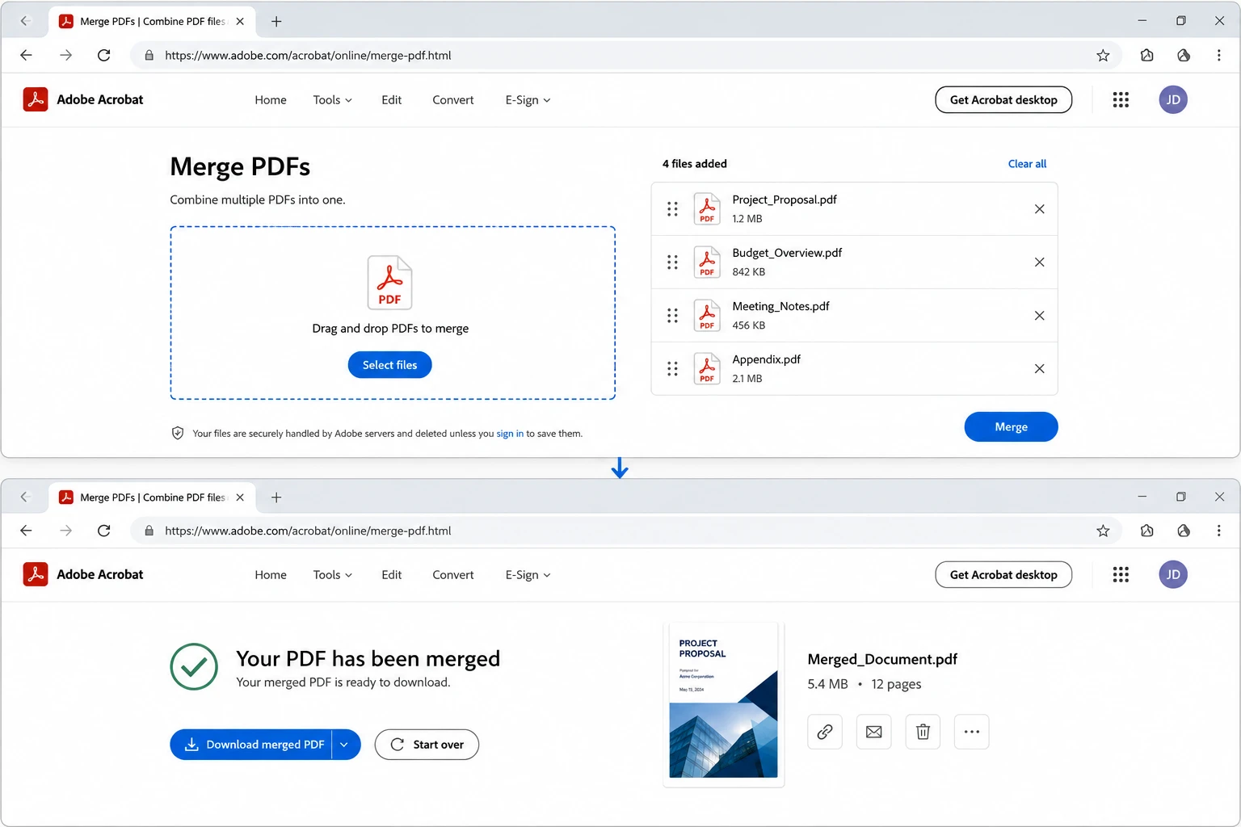The image size is (1241, 827).
Task: Open the apps grid in upper window
Action: [x=1121, y=99]
